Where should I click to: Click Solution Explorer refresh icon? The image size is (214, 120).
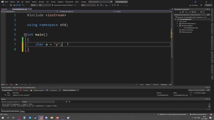(x=190, y=12)
